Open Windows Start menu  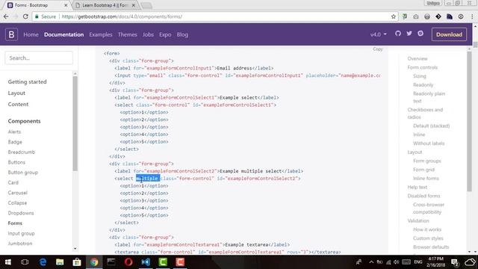(x=8, y=262)
